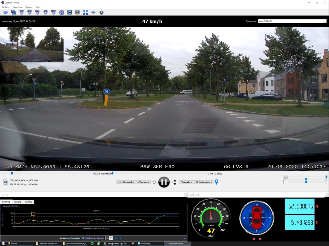This screenshot has height=246, width=329.
Task: Export track to KML
Action: [x=38, y=12]
